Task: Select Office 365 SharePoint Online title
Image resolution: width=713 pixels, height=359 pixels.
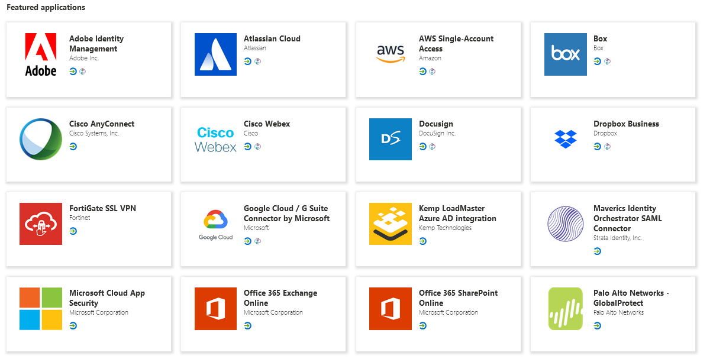Action: (458, 297)
